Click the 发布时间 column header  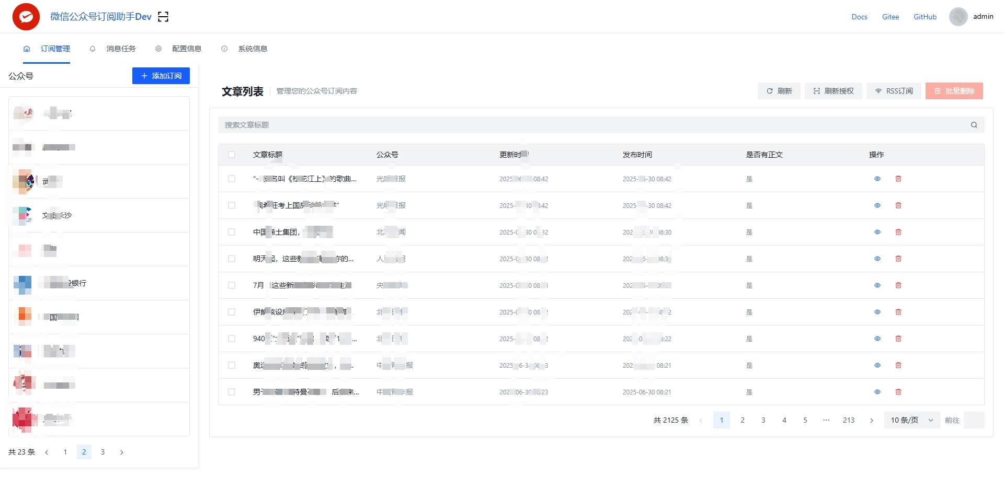637,155
